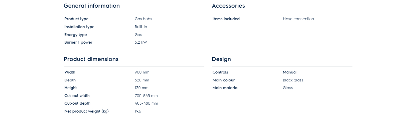The width and height of the screenshot is (417, 129).
Task: Click the Energy type label
Action: click(x=76, y=35)
